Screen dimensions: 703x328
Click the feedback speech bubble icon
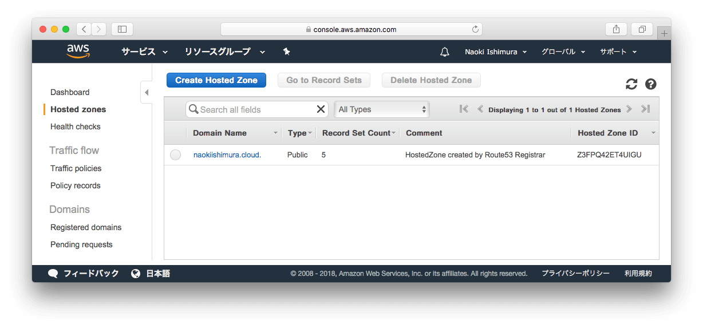tap(53, 274)
